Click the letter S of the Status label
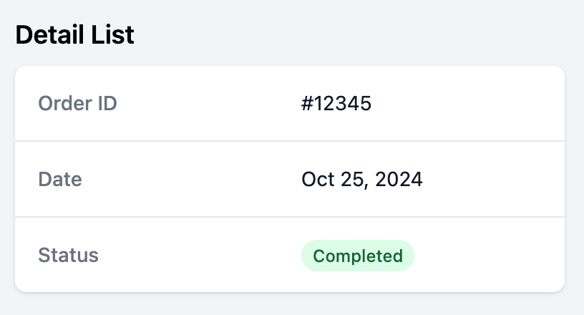 44,256
